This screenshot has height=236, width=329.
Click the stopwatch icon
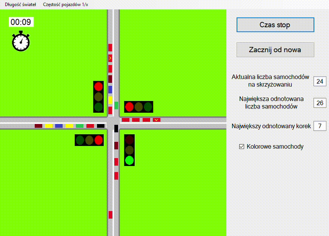21,41
